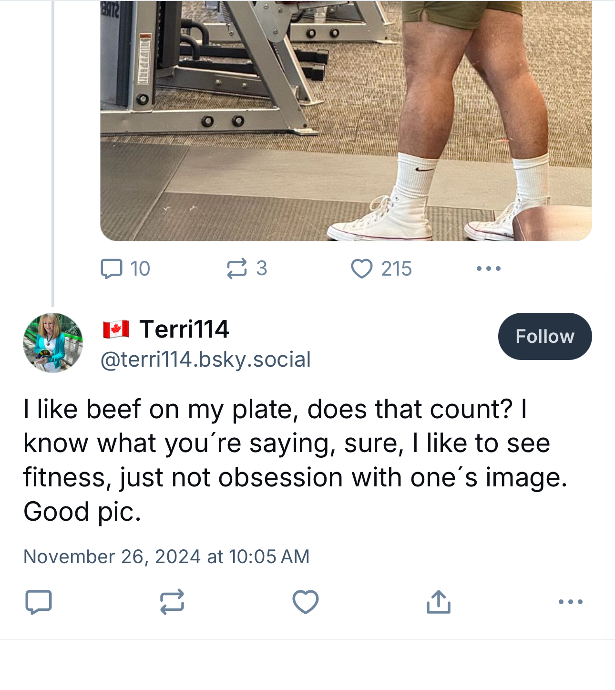Reply to the gym photo post
Viewport: 615px width, 690px height.
pyautogui.click(x=112, y=268)
